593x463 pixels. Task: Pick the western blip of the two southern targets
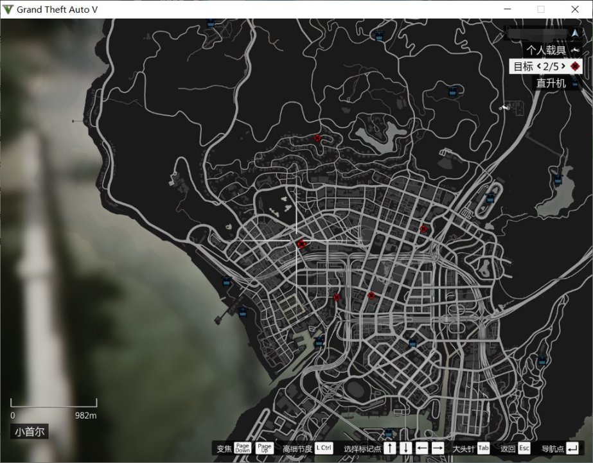point(337,297)
